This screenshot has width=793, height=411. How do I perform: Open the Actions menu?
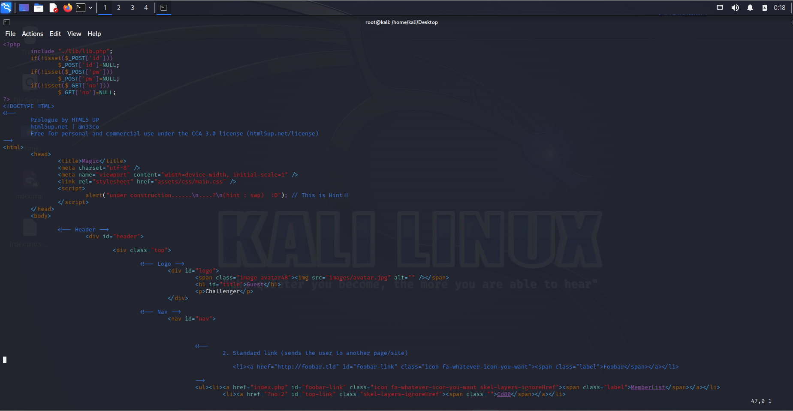33,34
